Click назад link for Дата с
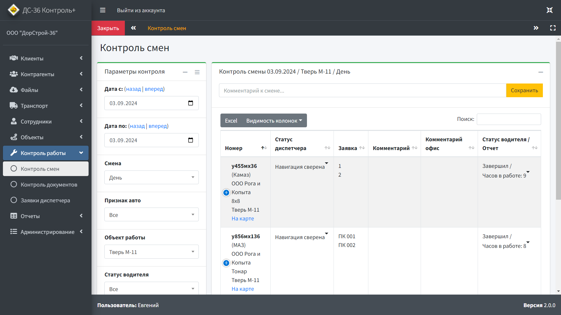This screenshot has width=561, height=315. coord(133,89)
